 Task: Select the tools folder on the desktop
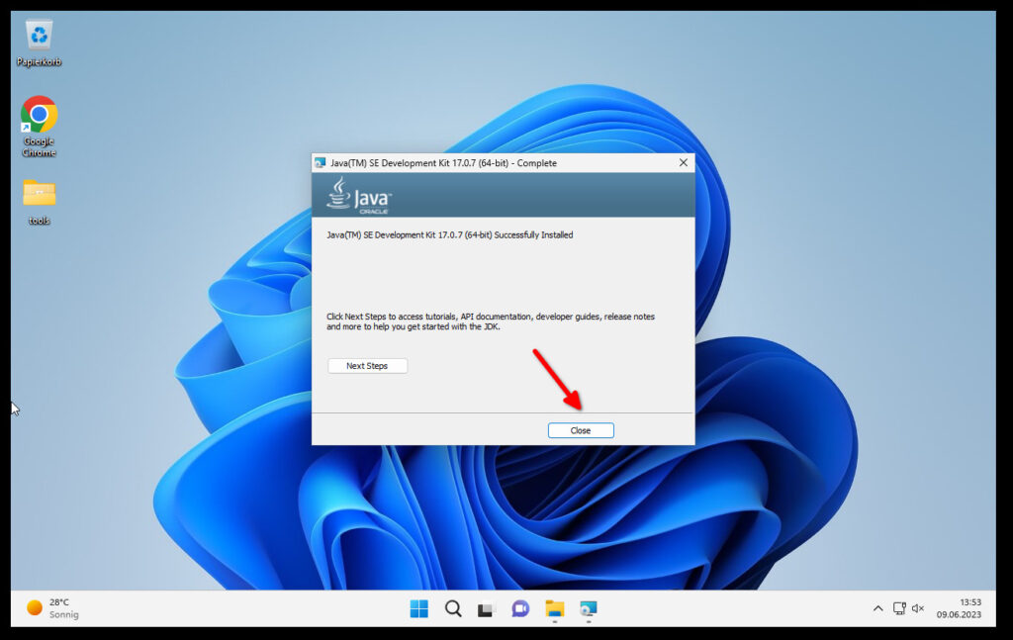tap(39, 202)
